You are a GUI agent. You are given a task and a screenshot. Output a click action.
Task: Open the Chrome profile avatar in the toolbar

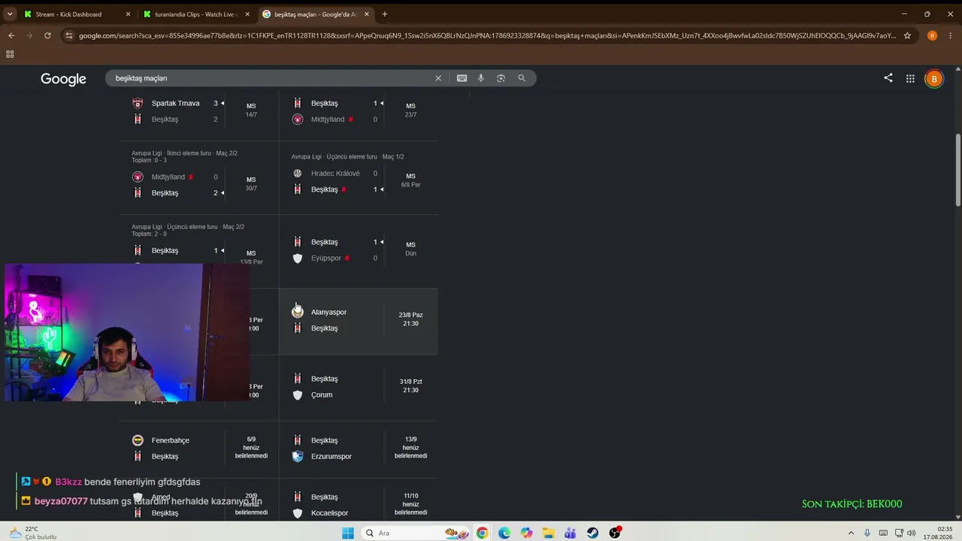(x=932, y=35)
